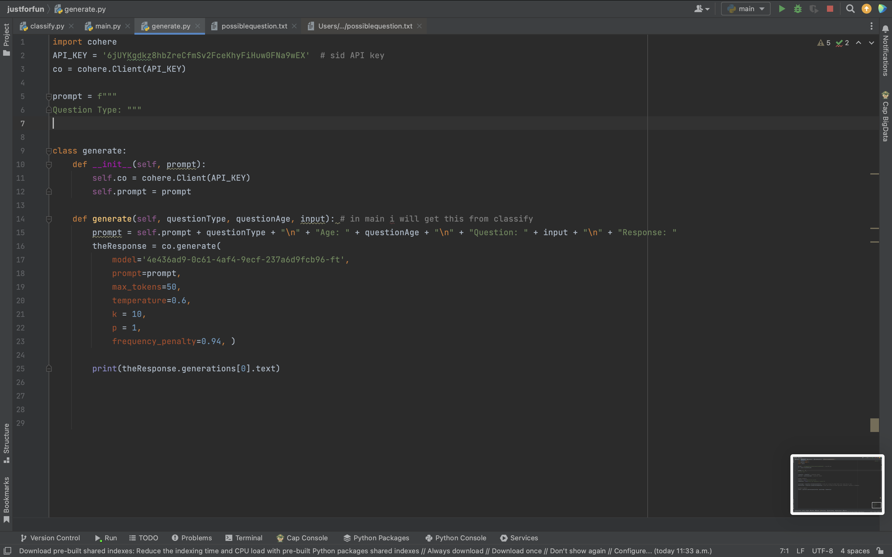The width and height of the screenshot is (892, 557).
Task: Open the Cap BigData side panel
Action: tap(885, 116)
